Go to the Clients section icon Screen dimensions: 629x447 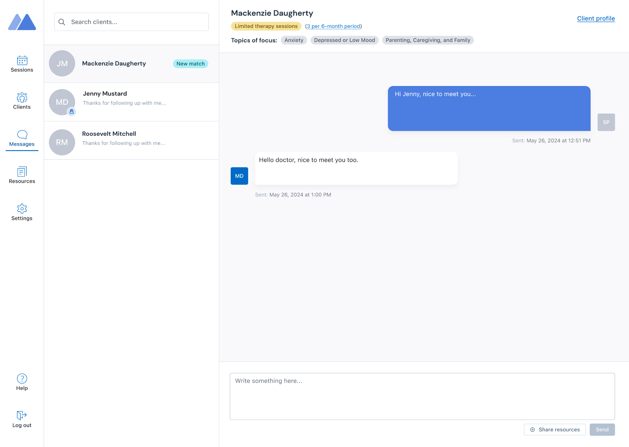tap(22, 98)
